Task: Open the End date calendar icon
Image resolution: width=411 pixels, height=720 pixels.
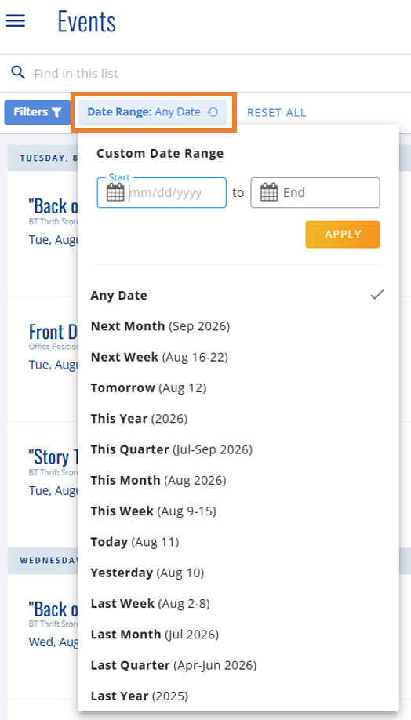Action: click(269, 192)
